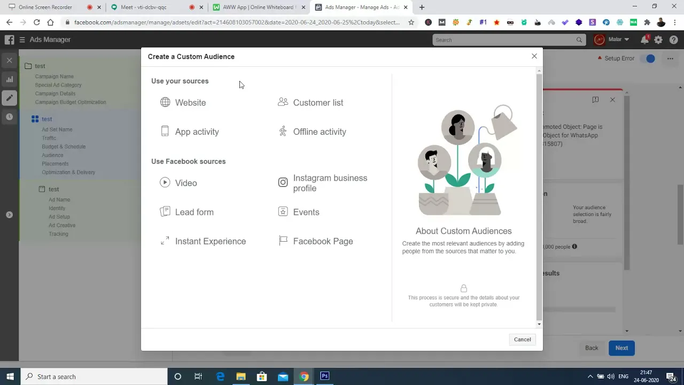Viewport: 684px width, 385px height.
Task: Open Photoshop from the taskbar
Action: (324, 376)
